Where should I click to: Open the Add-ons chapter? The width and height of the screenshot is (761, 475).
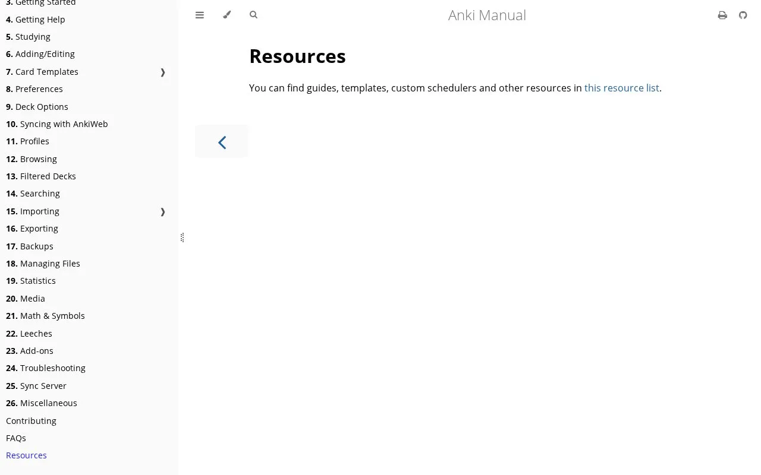30,351
